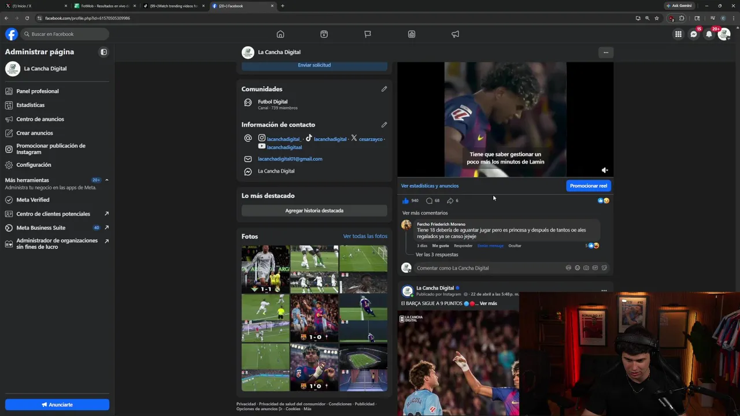Click Agregar historia destacada button
Screen dimensions: 740x416
pos(314,211)
